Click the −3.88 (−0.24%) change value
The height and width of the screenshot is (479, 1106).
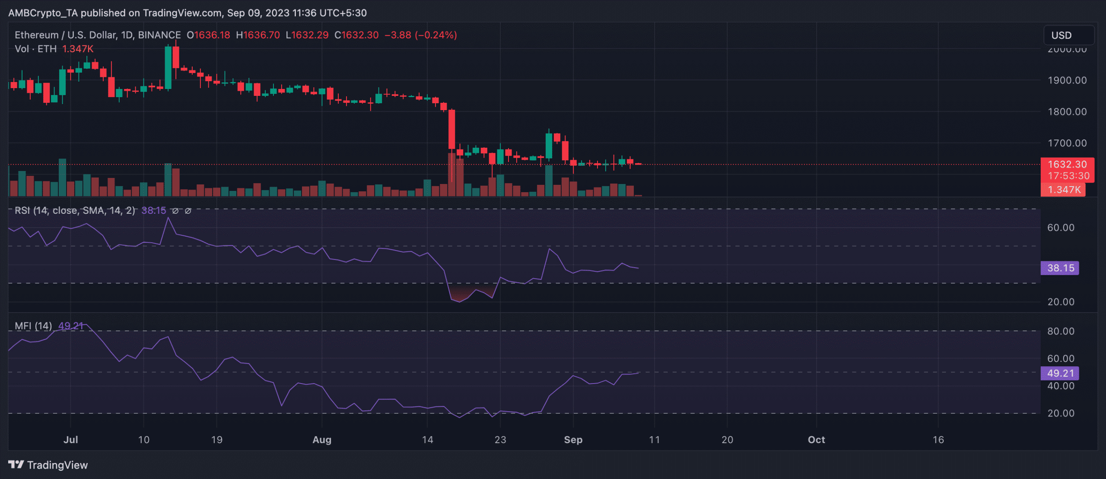click(x=420, y=35)
